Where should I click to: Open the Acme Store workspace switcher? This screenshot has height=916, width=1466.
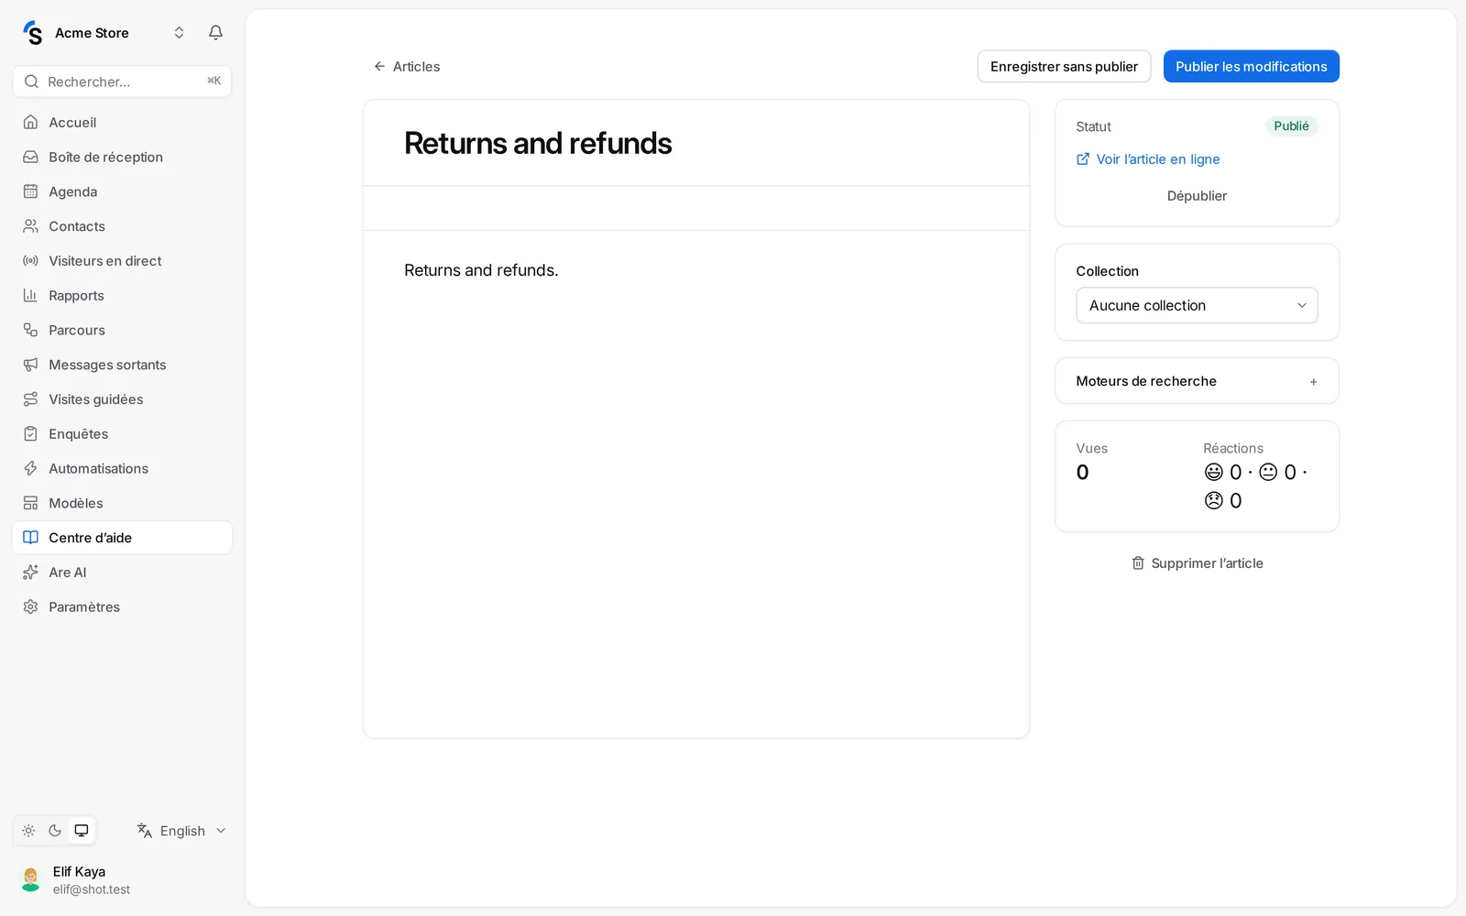pos(104,33)
